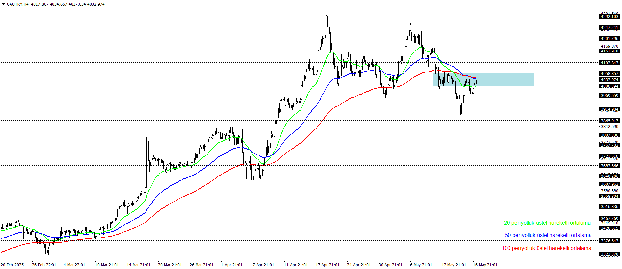The height and width of the screenshot is (269, 622).
Task: Click the 3467.769 price level label
Action: pyautogui.click(x=610, y=219)
